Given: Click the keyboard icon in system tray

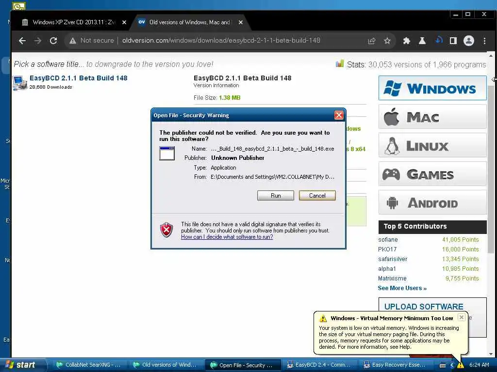Looking at the screenshot, I should (443, 365).
